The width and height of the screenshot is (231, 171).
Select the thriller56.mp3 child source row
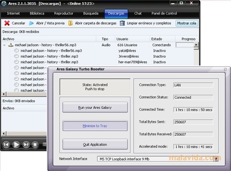coord(51,51)
